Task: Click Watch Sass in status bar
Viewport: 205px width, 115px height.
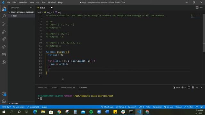Action: click(x=107, y=107)
